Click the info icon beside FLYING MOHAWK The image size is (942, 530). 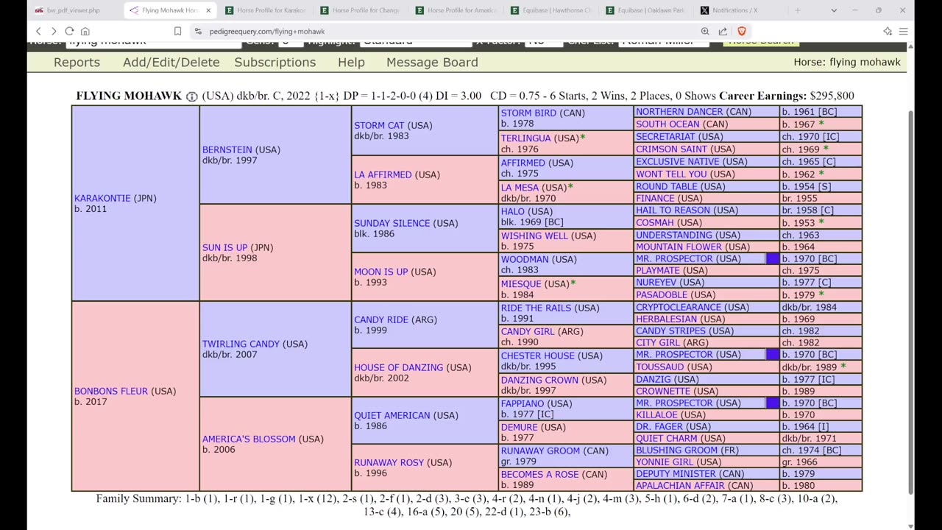click(191, 96)
